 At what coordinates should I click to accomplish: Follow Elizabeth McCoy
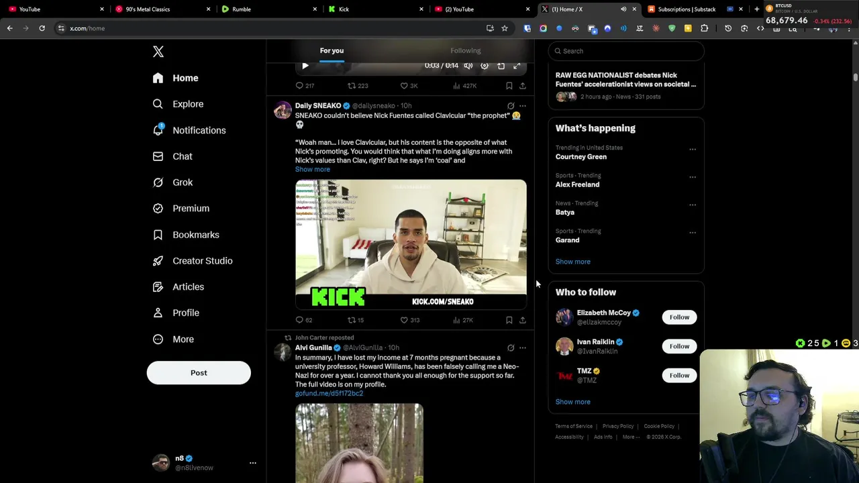(679, 317)
